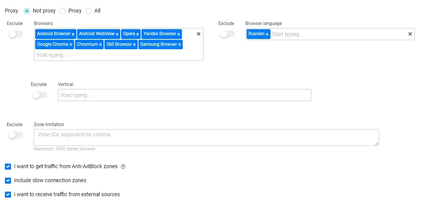Focus the Browser language typing field
This screenshot has width=421, height=206.
[x=338, y=34]
